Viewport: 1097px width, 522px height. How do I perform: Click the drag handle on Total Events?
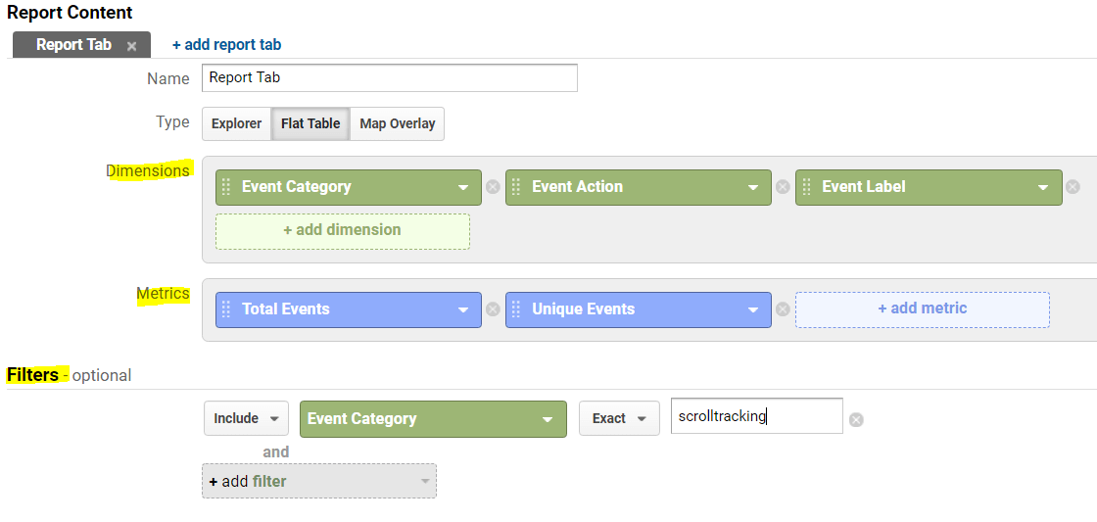coord(226,309)
